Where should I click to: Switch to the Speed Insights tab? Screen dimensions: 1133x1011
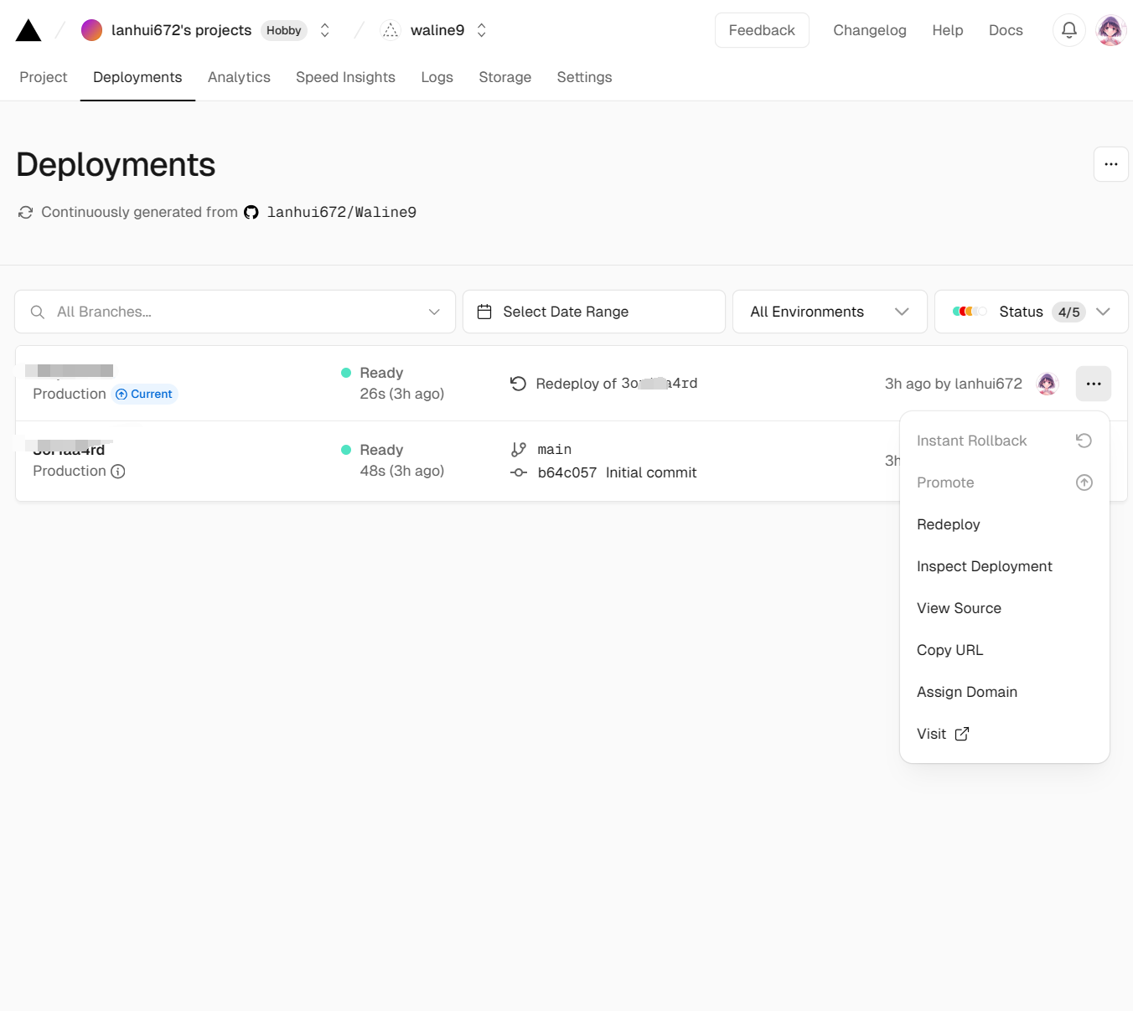(x=345, y=77)
